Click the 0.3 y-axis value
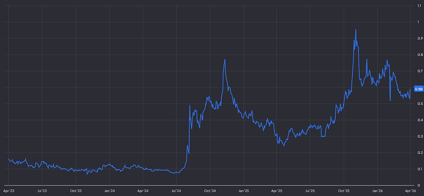This screenshot has height=196, width=424. tap(419, 137)
